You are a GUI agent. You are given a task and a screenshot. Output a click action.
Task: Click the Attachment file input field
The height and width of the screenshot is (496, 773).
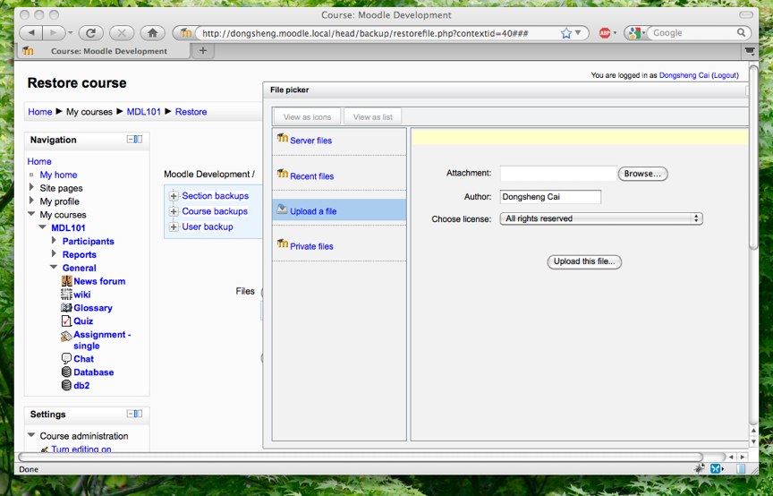558,173
